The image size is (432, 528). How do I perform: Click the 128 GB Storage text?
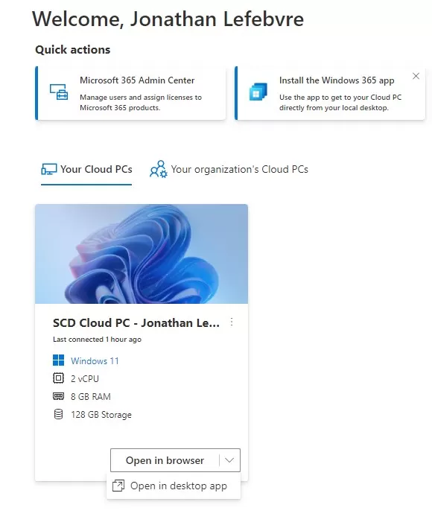[101, 415]
